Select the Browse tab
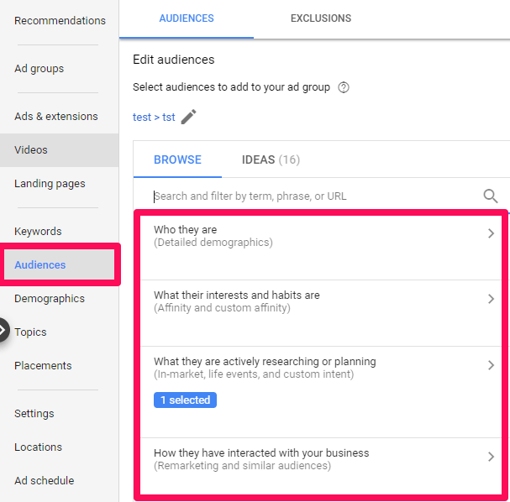The image size is (510, 502). (x=177, y=159)
